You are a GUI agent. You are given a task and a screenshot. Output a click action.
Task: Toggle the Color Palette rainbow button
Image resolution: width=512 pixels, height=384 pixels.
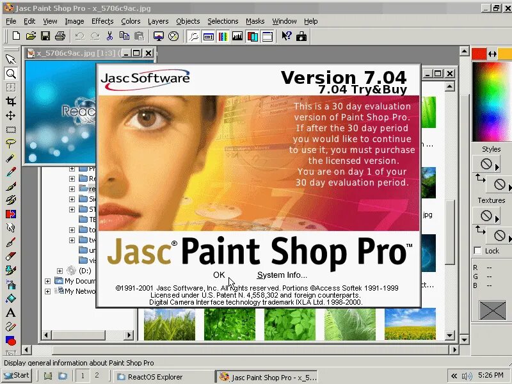click(x=223, y=36)
